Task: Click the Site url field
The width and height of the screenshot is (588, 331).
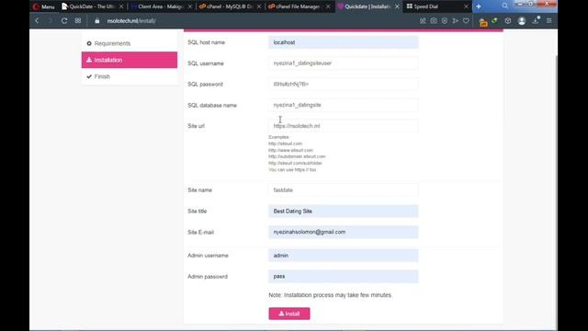Action: click(343, 126)
